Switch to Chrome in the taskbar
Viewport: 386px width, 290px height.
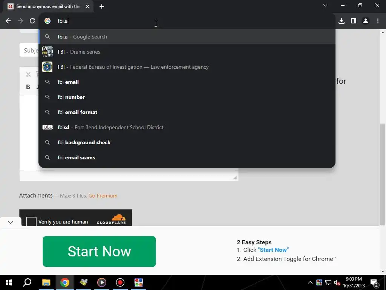[x=64, y=282]
